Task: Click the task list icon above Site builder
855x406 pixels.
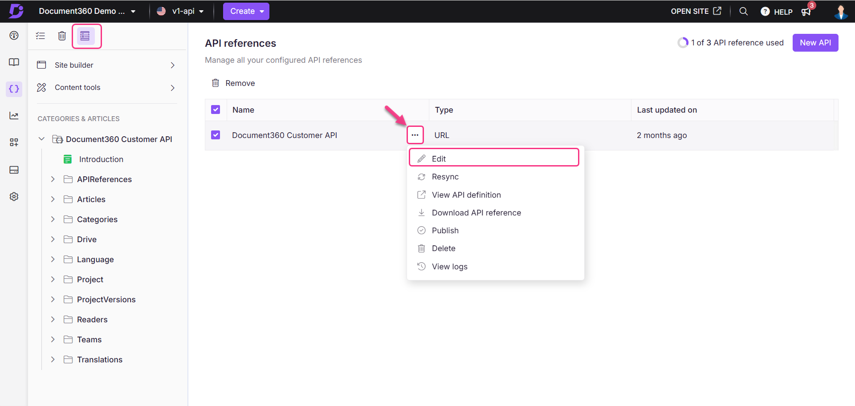Action: (x=41, y=36)
